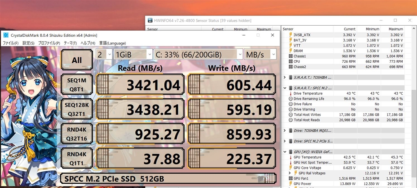Image resolution: width=417 pixels, height=188 pixels.
Task: Start RND4K Q1T1 test
Action: click(77, 159)
